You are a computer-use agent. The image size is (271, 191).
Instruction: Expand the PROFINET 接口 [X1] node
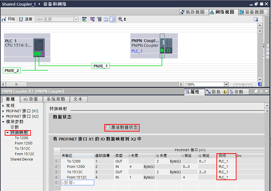coord(3,111)
